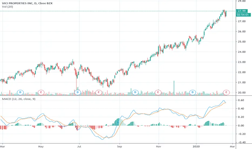Click the May label on time axis
The image size is (252, 149).
point(41,146)
